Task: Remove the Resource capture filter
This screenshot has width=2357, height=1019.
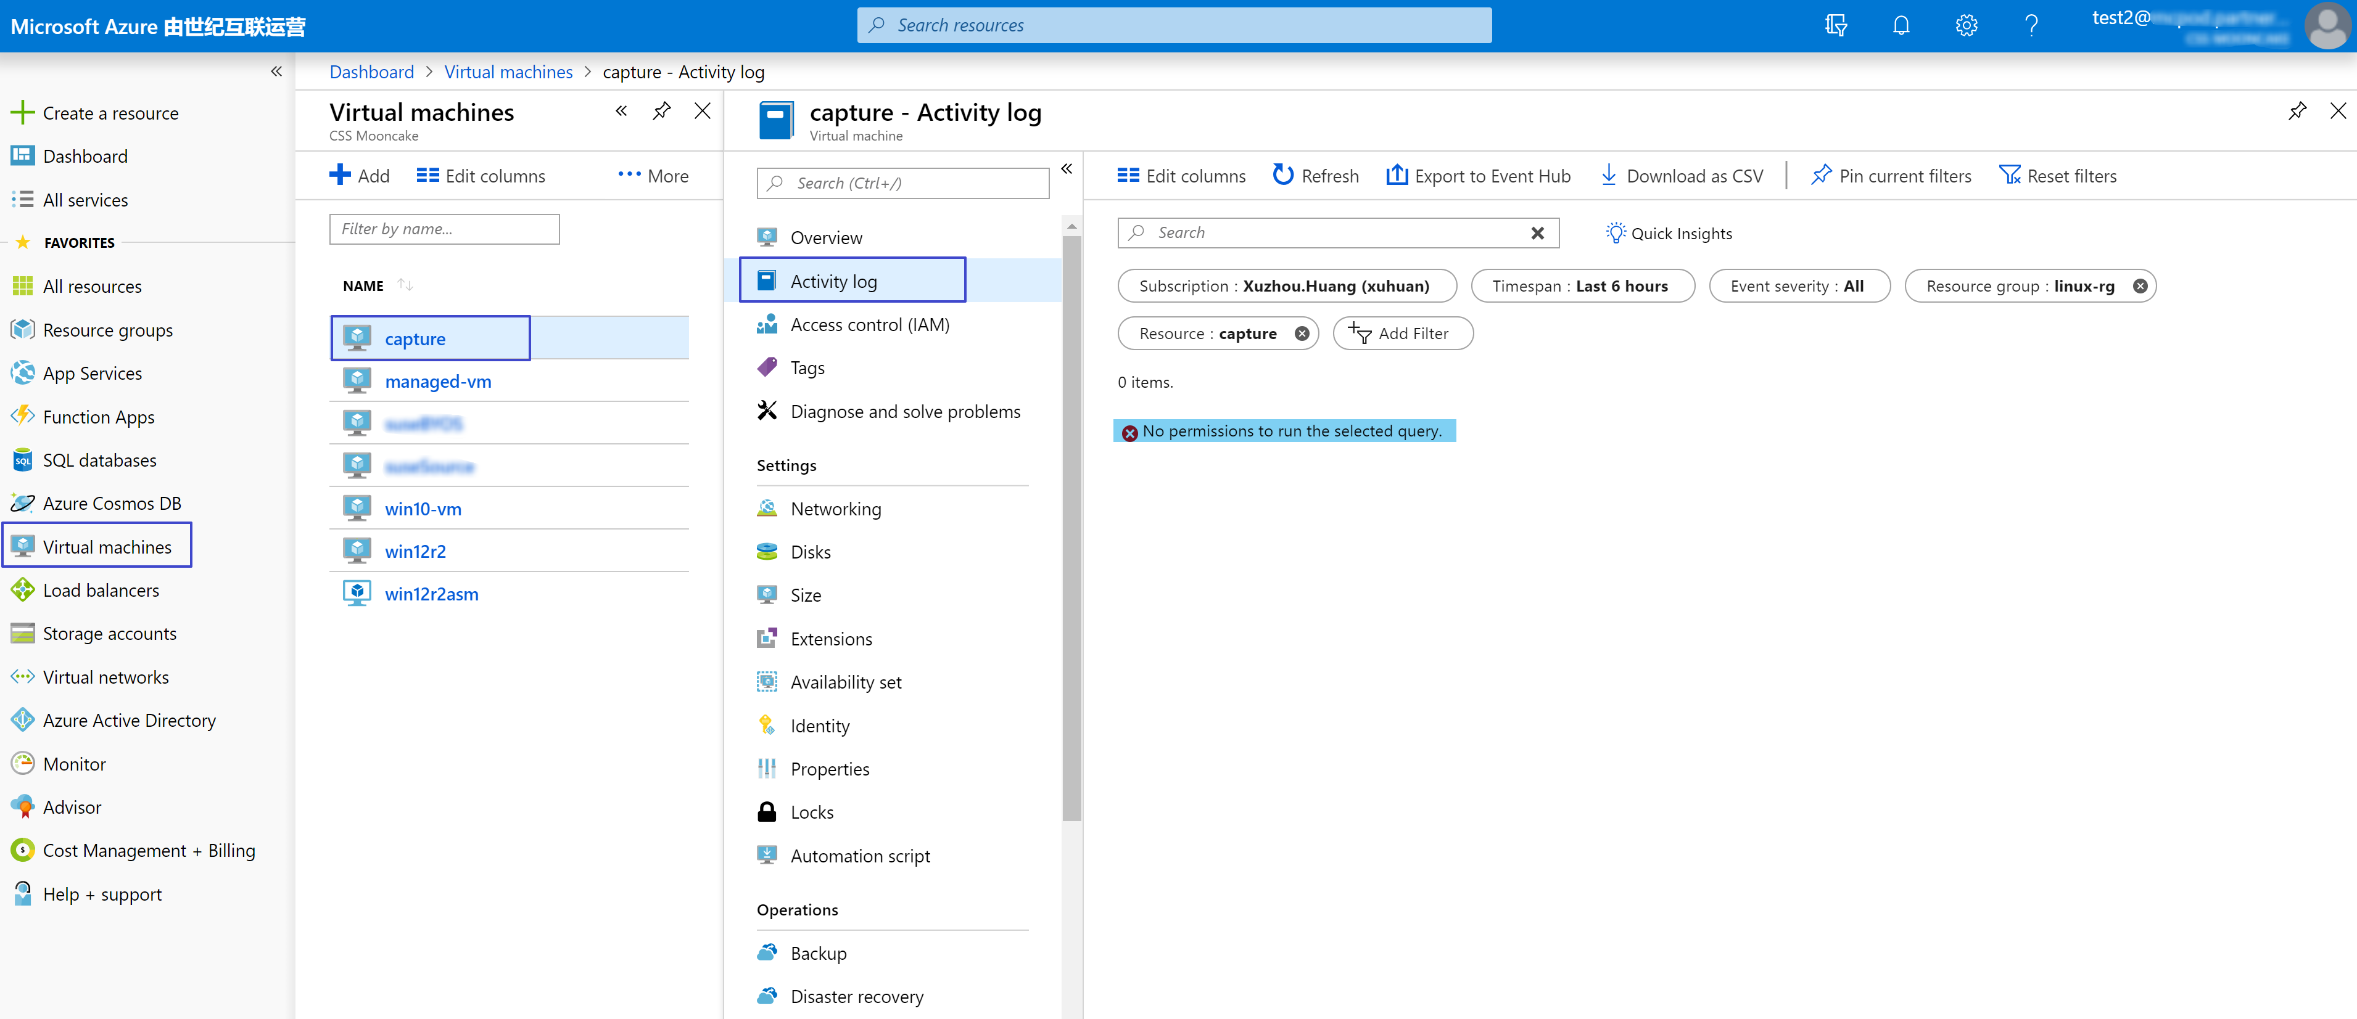Action: click(1301, 334)
